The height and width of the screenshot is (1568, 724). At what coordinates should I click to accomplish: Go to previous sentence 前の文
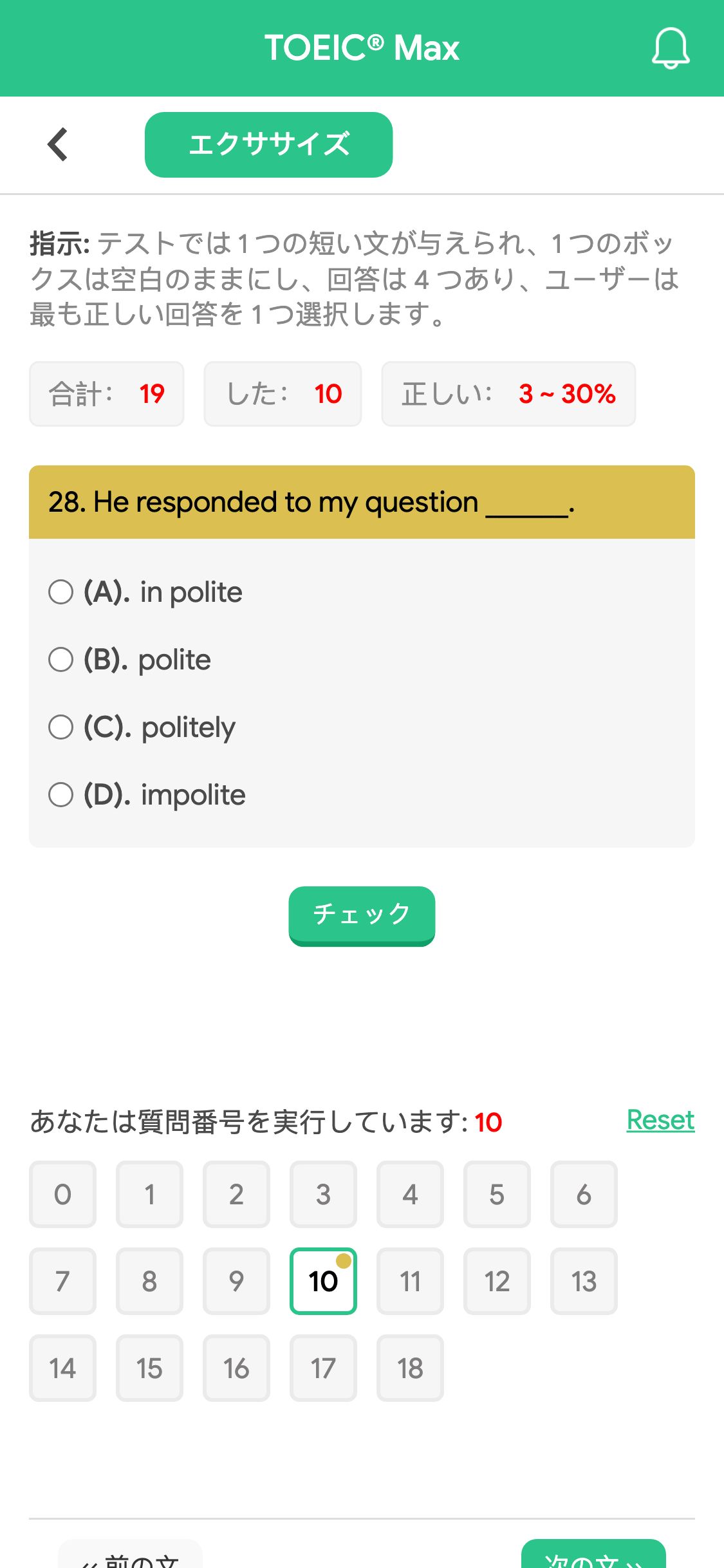[130, 1556]
